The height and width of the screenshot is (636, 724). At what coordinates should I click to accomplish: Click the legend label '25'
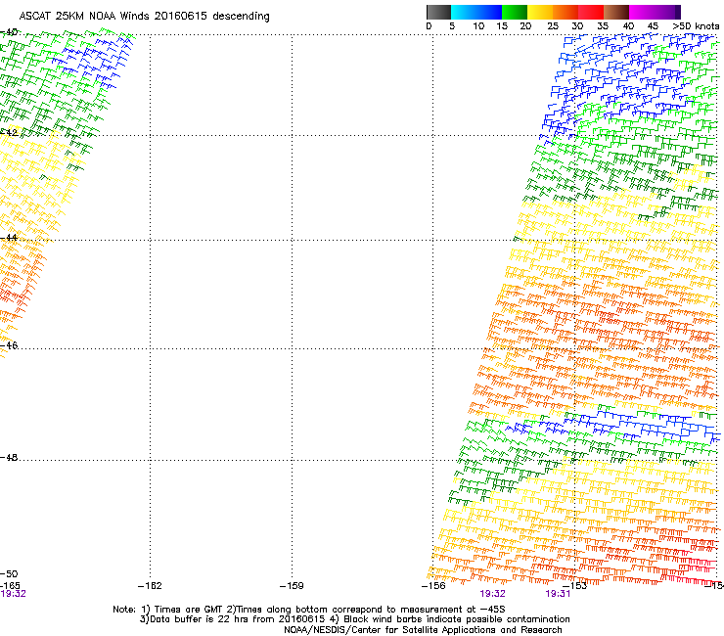pyautogui.click(x=553, y=26)
